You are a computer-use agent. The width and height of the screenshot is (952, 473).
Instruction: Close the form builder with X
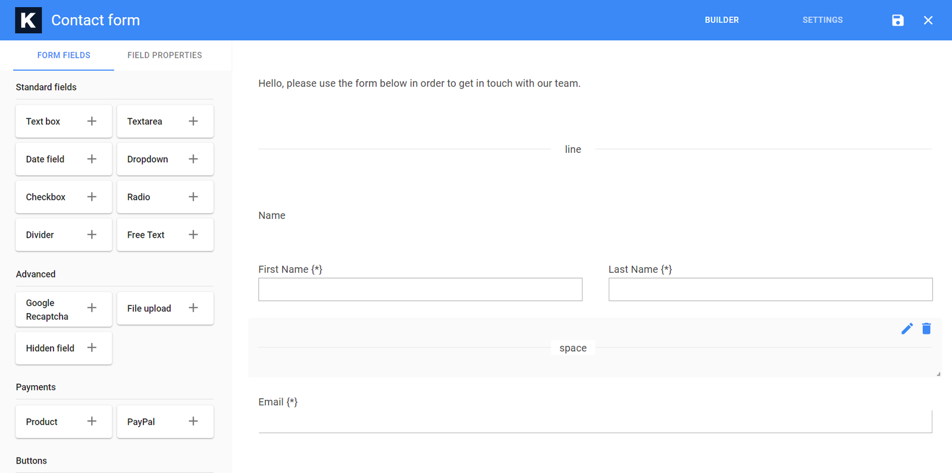pyautogui.click(x=928, y=20)
